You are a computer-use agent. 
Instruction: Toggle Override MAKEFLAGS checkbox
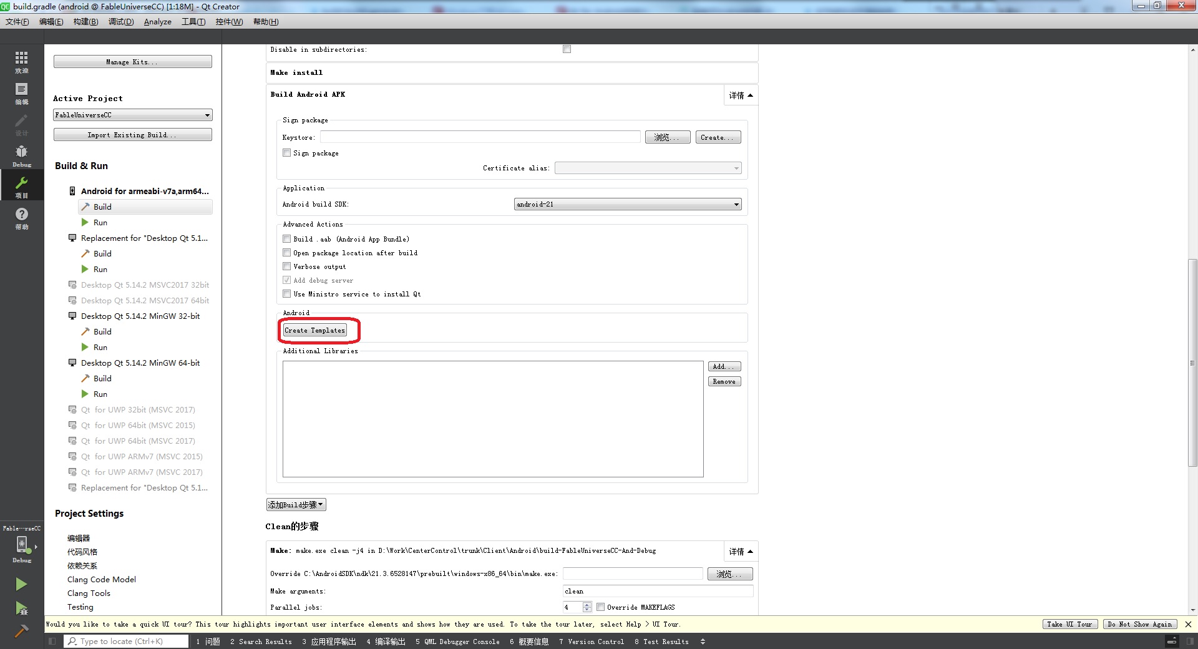pyautogui.click(x=600, y=607)
